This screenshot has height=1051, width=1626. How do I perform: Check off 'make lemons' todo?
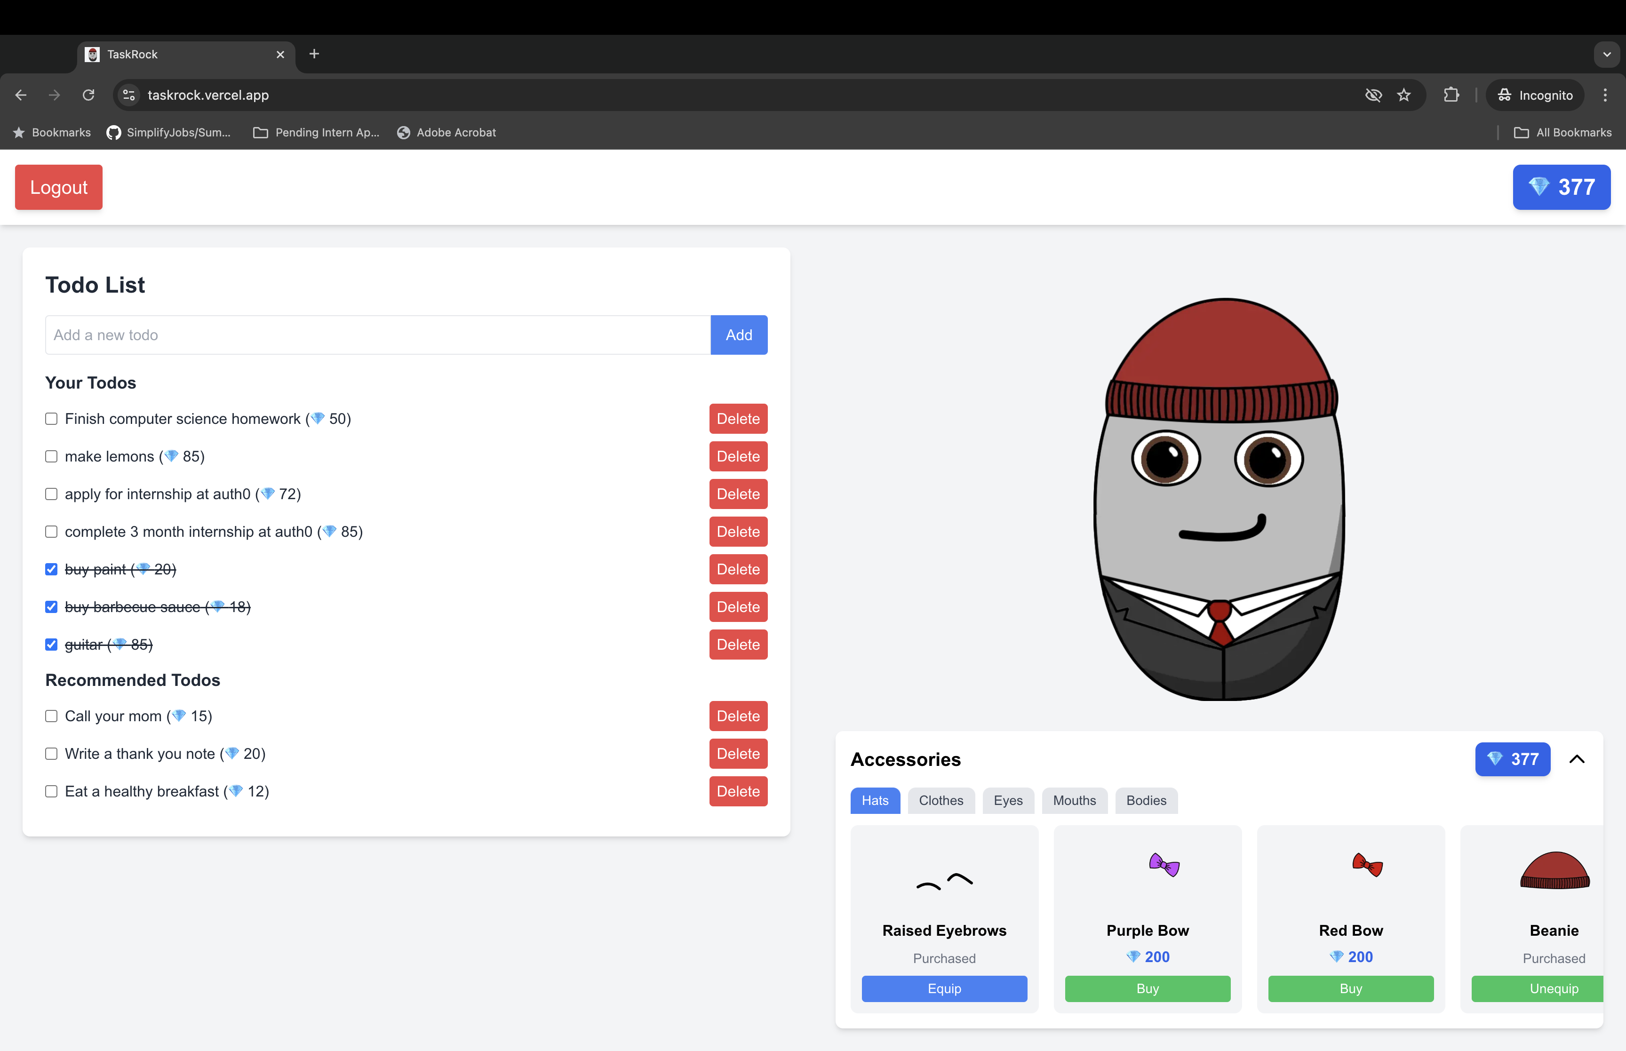(x=51, y=456)
